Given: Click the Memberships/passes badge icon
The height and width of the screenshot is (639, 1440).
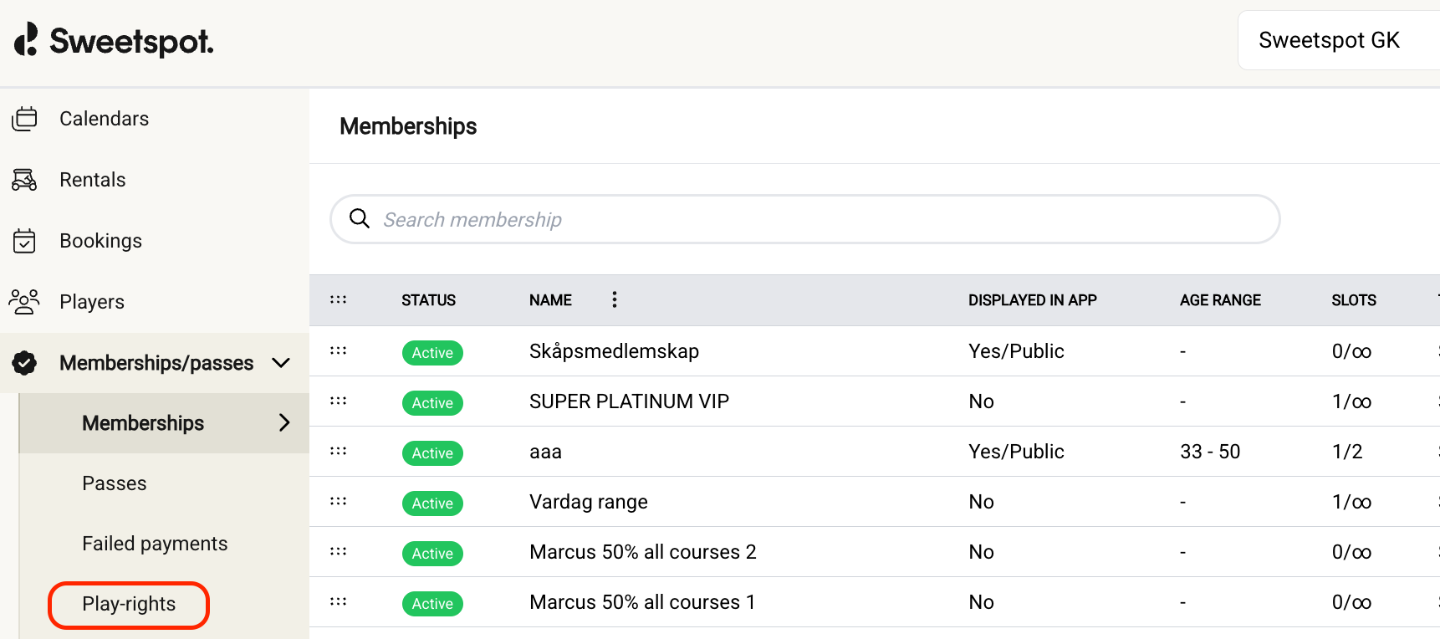Looking at the screenshot, I should click(x=24, y=363).
